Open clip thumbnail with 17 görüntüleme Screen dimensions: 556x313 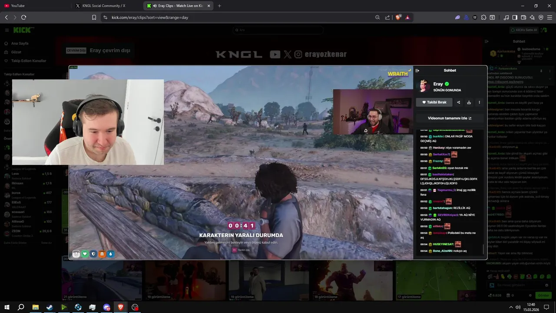pos(436,280)
